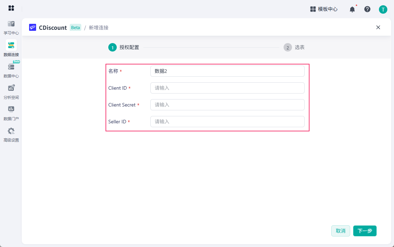This screenshot has height=247, width=394.
Task: Open the user avatar T menu
Action: pyautogui.click(x=383, y=9)
